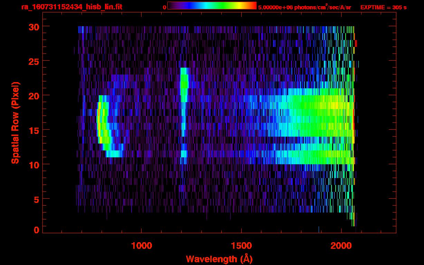Click x-axis tick label 1000
This screenshot has height=265, width=424.
142,246
